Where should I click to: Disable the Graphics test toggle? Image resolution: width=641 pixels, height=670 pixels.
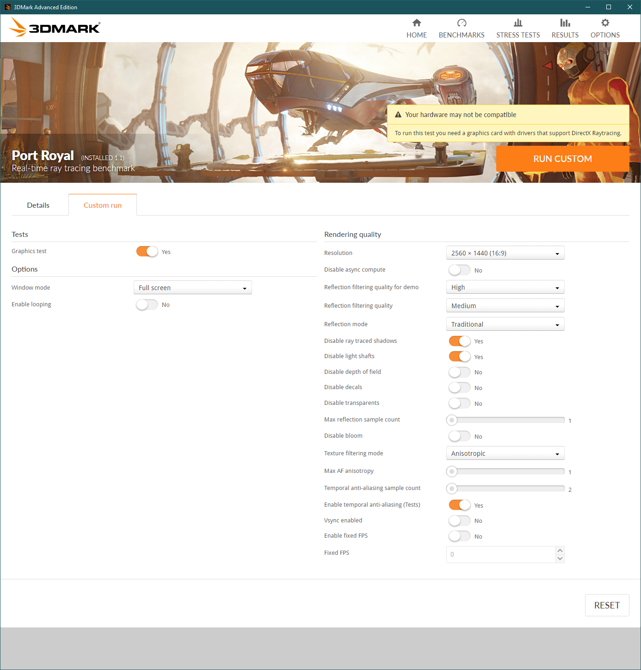click(x=147, y=251)
